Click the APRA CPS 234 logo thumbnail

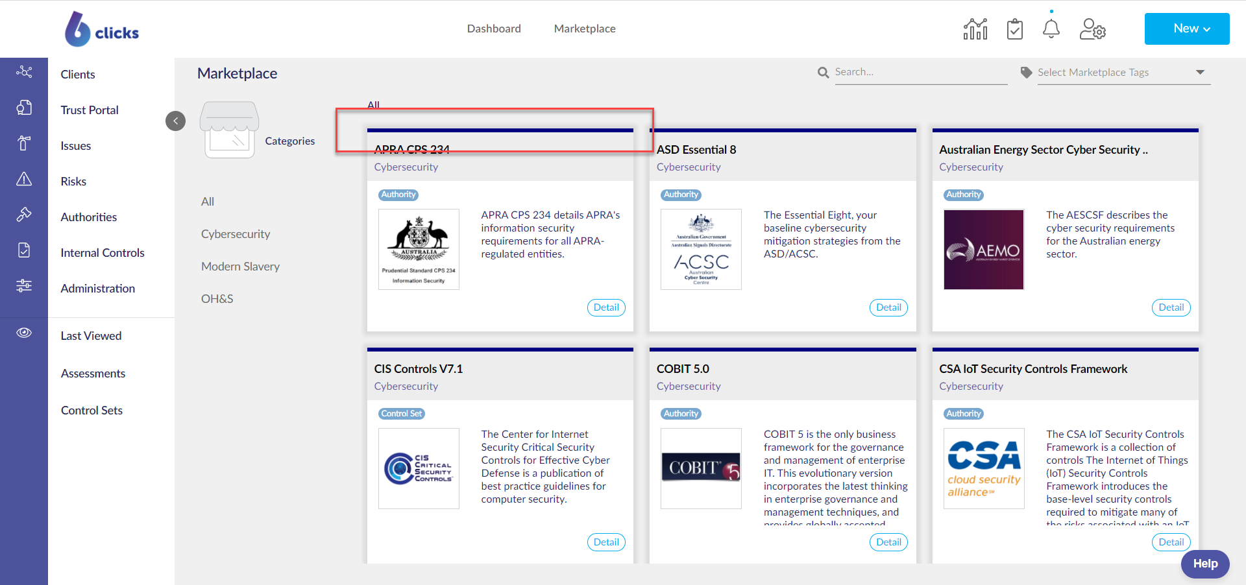pos(419,249)
